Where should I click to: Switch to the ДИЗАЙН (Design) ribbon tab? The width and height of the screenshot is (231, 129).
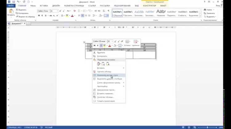(56, 6)
